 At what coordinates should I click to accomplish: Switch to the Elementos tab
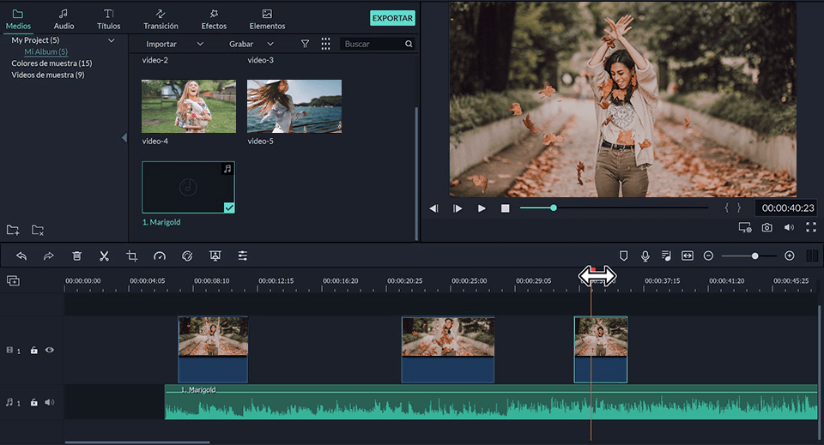(x=267, y=20)
